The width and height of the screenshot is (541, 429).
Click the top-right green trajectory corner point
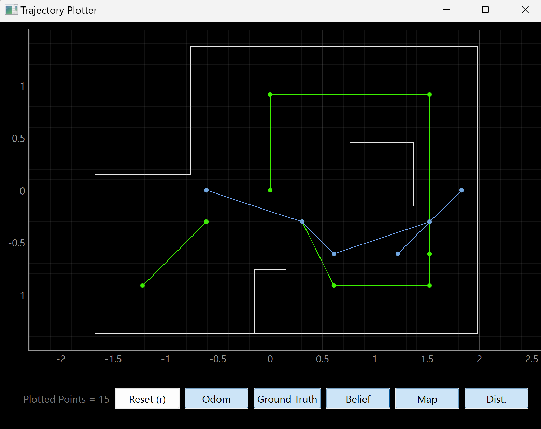[429, 94]
